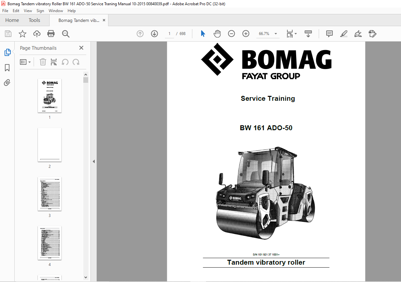Rotate pages counterclockwise in the thumbnails panel

pyautogui.click(x=65, y=62)
